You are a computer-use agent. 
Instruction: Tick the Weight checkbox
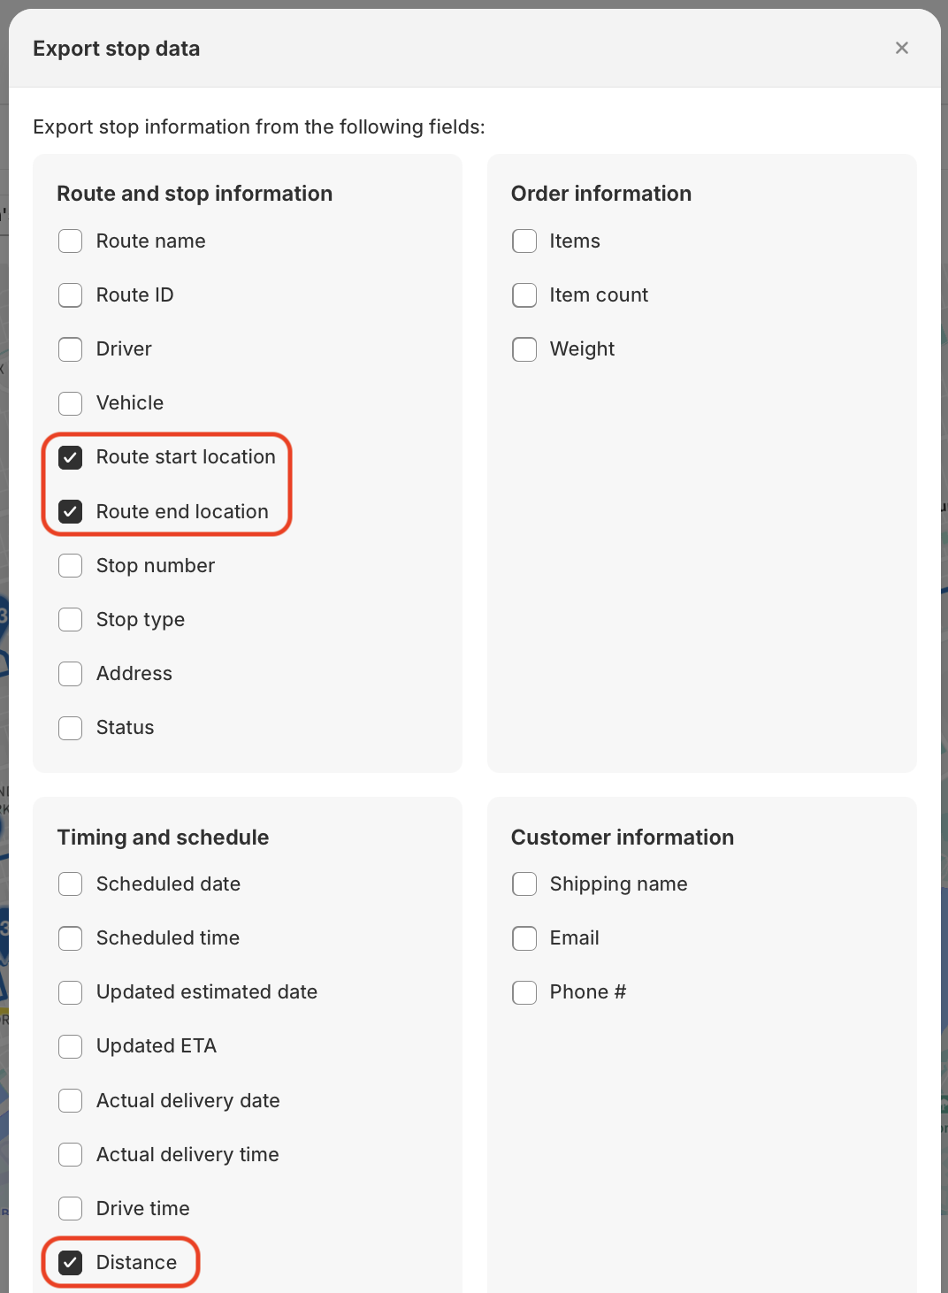coord(524,349)
